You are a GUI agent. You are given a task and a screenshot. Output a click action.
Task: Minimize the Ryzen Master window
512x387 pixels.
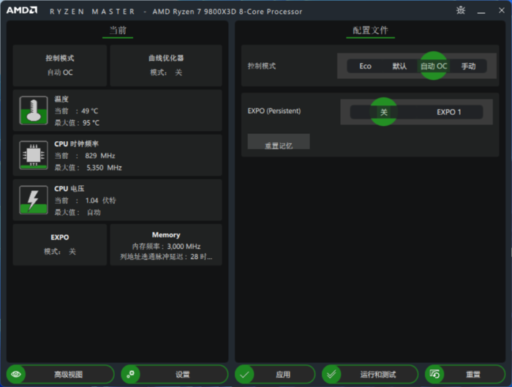click(481, 11)
